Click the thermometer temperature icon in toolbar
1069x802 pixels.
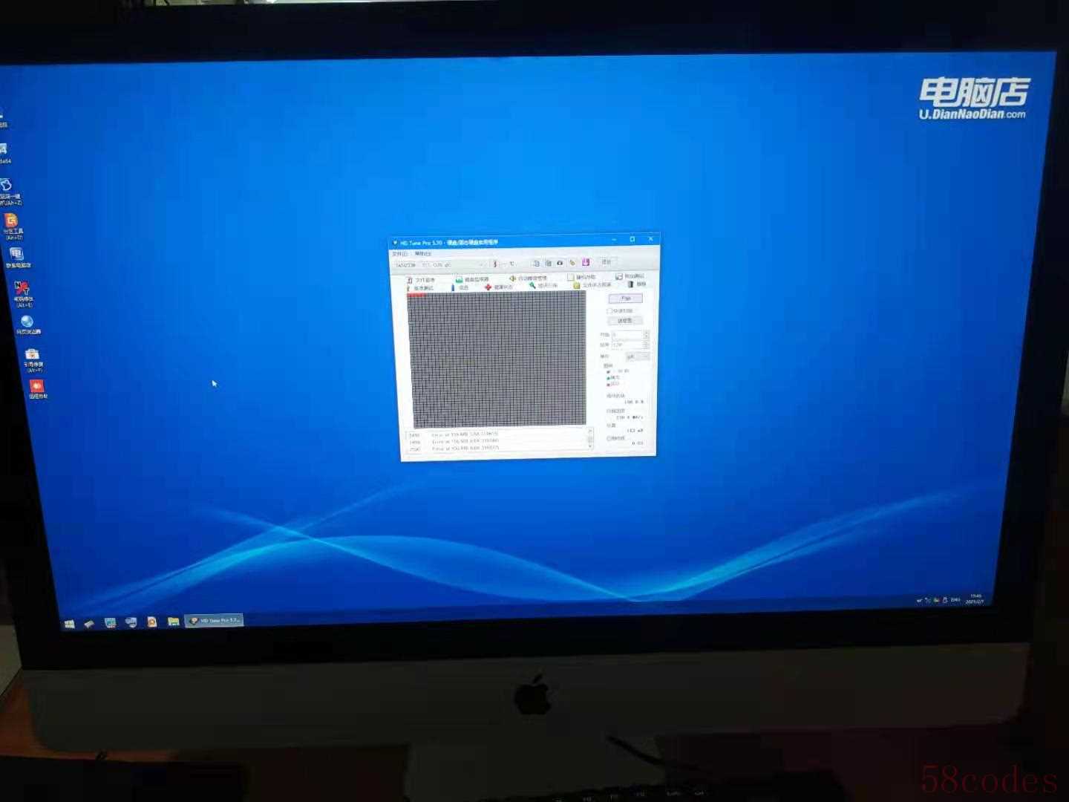click(x=495, y=264)
